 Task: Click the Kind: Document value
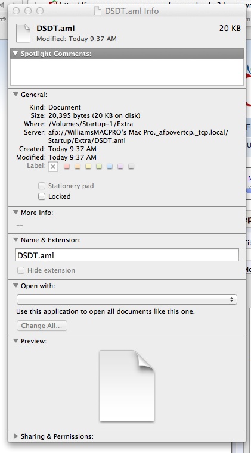coord(64,107)
